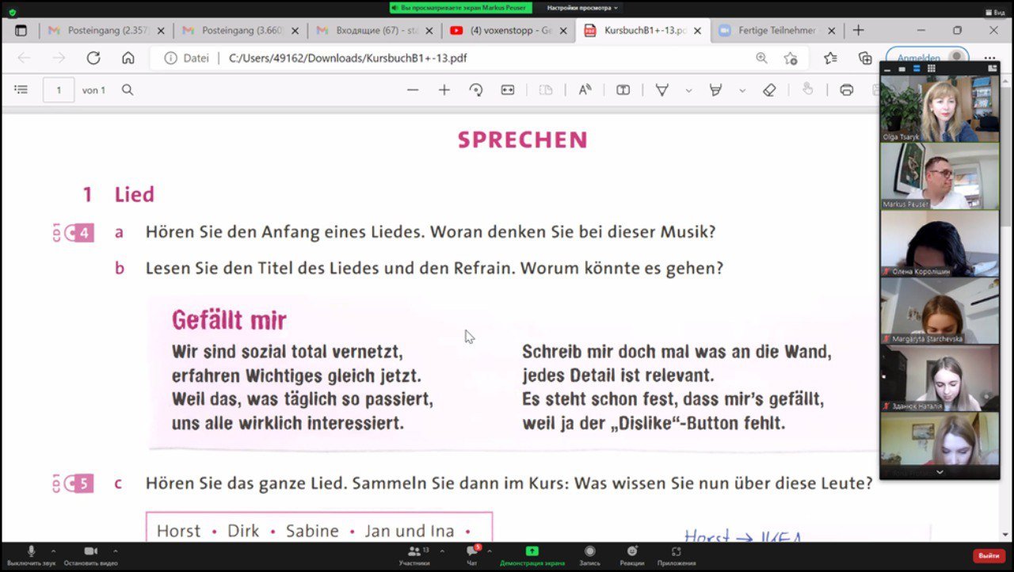
Task: Select the PDF draw pen tool
Action: [x=661, y=90]
